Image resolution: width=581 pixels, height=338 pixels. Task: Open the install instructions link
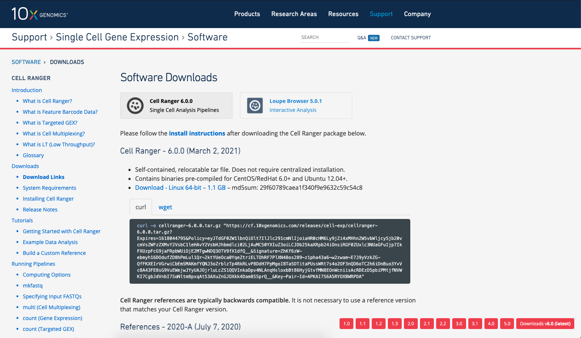tap(197, 133)
